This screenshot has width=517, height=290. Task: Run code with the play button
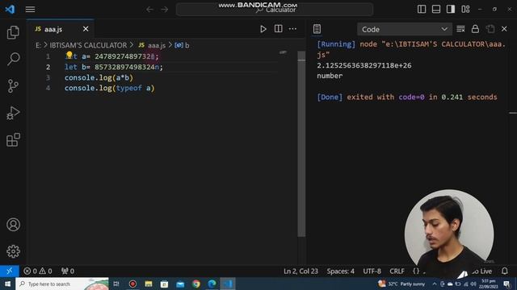coord(263,29)
